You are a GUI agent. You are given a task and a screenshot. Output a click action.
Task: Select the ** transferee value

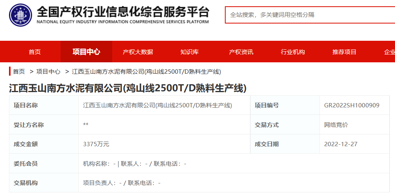[x=86, y=125]
